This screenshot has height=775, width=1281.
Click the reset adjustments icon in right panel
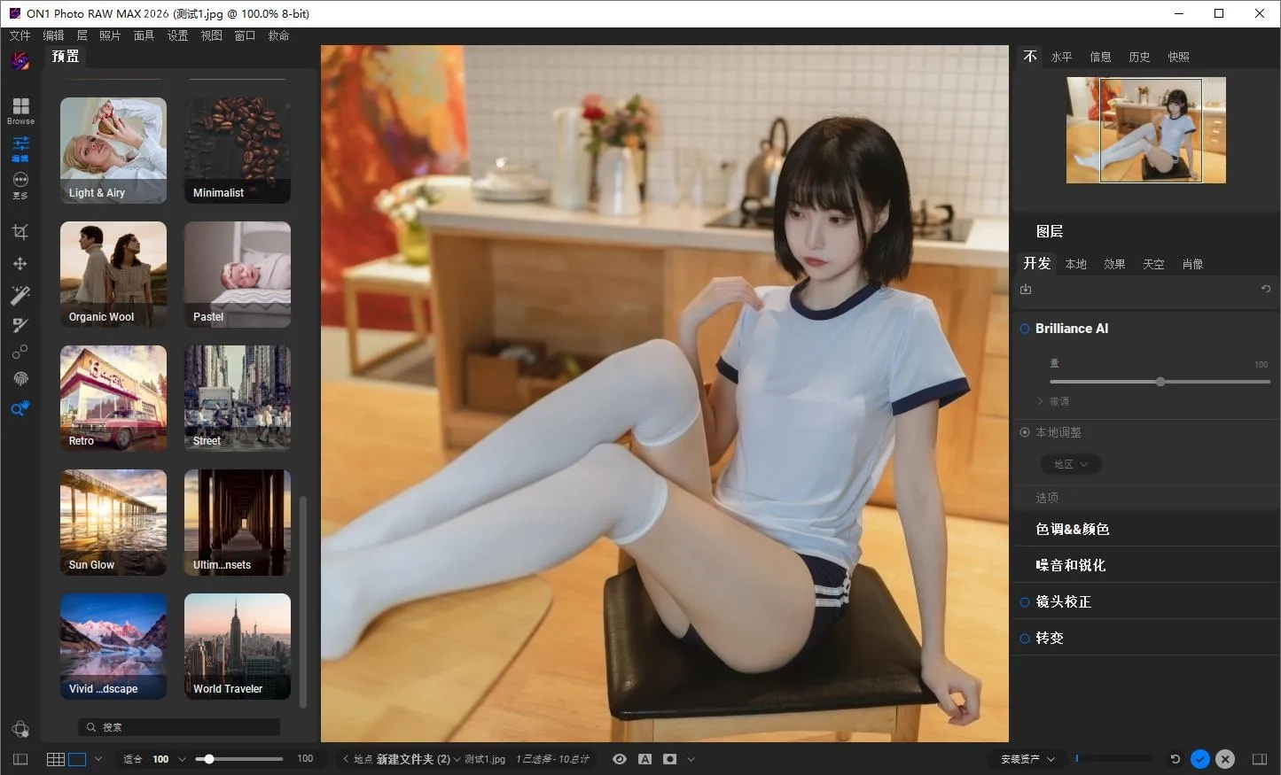(x=1266, y=289)
